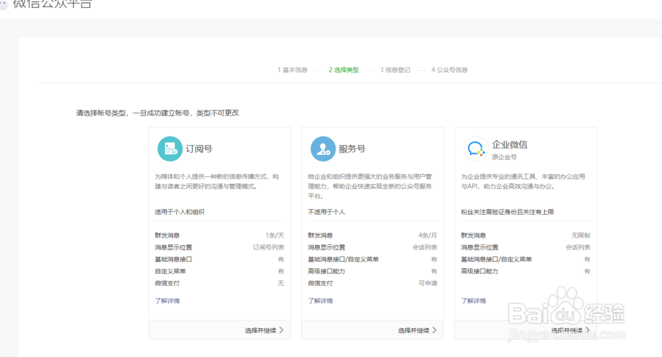This screenshot has height=357, width=662.
Task: Click 原企业号 subtitle text
Action: click(504, 157)
